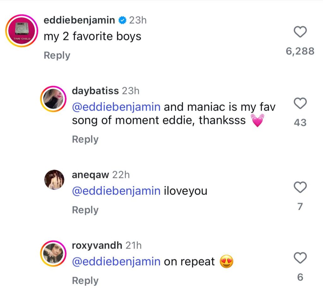View roxyvandh's profile picture story
Viewport: 323px width, 302px height.
[x=53, y=253]
